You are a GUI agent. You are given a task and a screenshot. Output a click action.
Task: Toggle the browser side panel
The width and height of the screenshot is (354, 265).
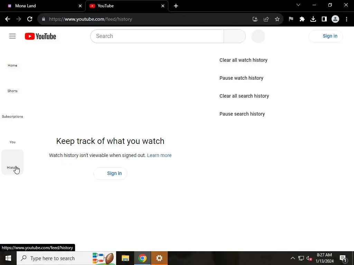coord(324,19)
